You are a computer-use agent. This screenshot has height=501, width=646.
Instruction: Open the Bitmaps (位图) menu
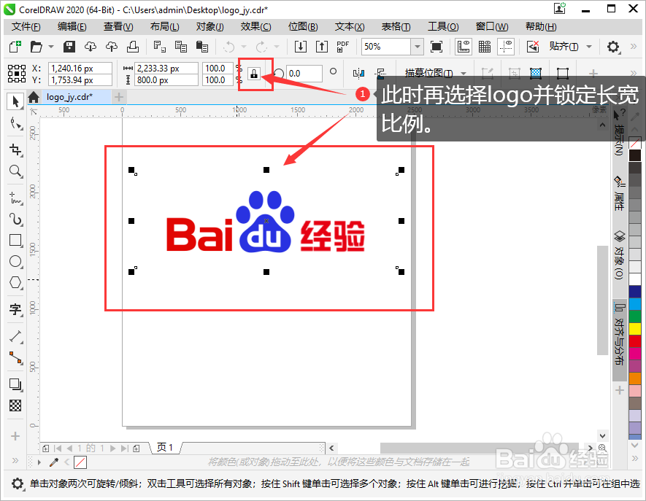point(303,27)
